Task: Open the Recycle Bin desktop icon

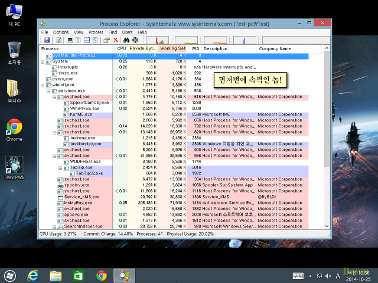Action: click(14, 53)
